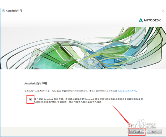Tick the Autodesk privacy statement agreement checkbox

(31, 99)
